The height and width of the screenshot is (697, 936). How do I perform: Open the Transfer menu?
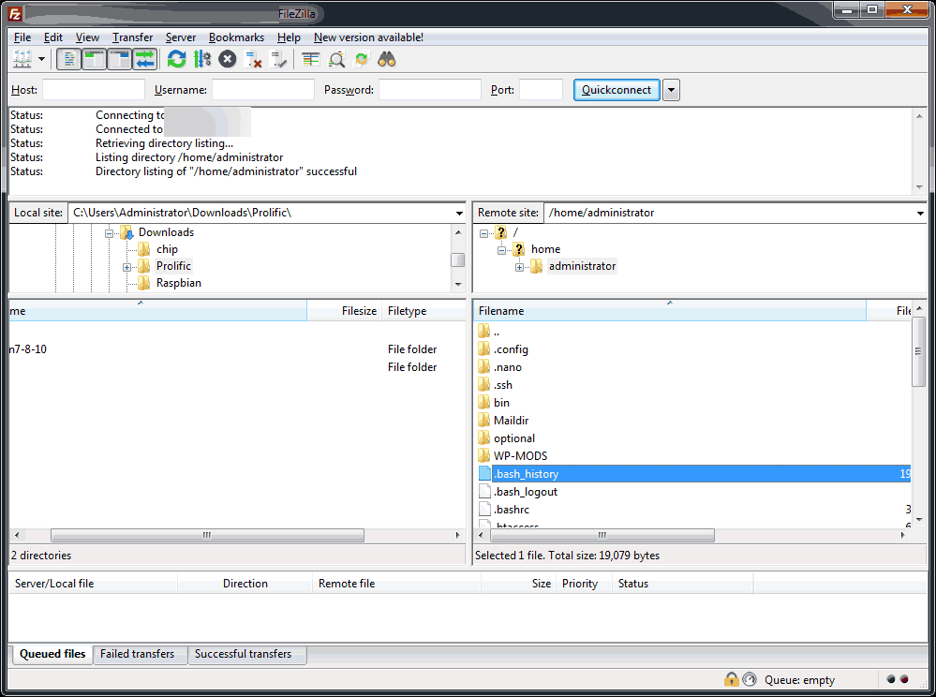coord(132,37)
